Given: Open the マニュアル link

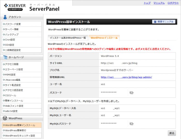Looking at the screenshot, I should (159, 3).
